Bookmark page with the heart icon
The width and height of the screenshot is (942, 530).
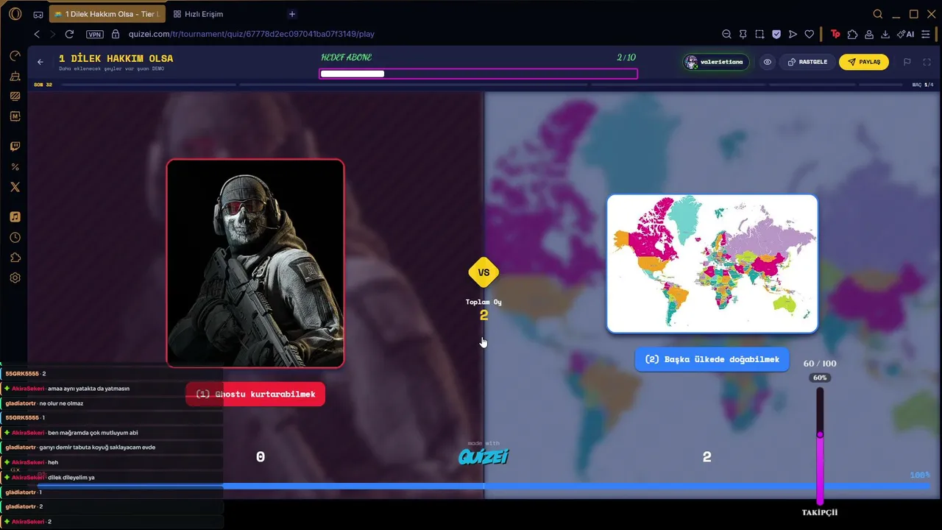pyautogui.click(x=810, y=34)
